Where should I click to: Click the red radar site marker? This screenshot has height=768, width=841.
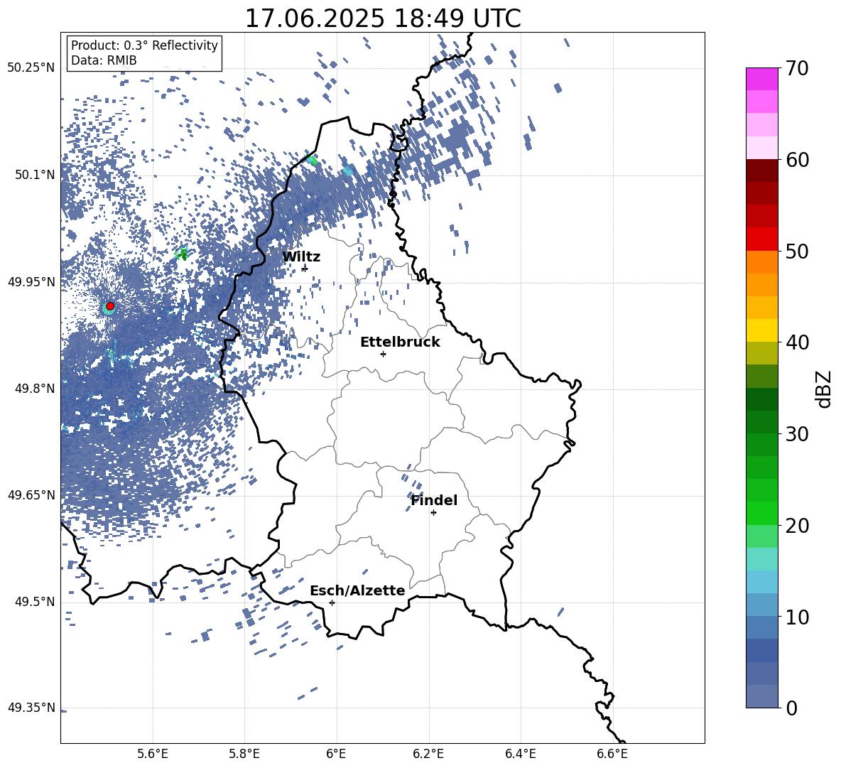coord(110,306)
